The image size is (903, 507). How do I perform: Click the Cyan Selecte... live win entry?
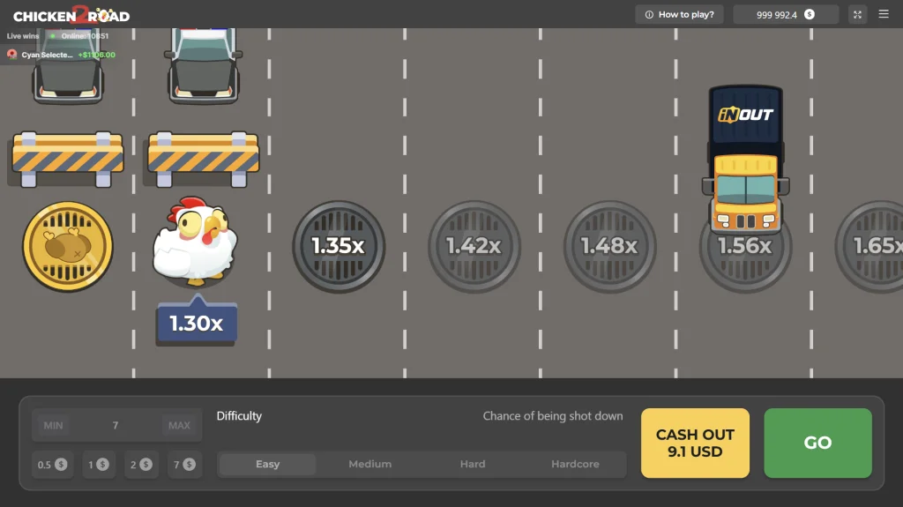tap(61, 55)
